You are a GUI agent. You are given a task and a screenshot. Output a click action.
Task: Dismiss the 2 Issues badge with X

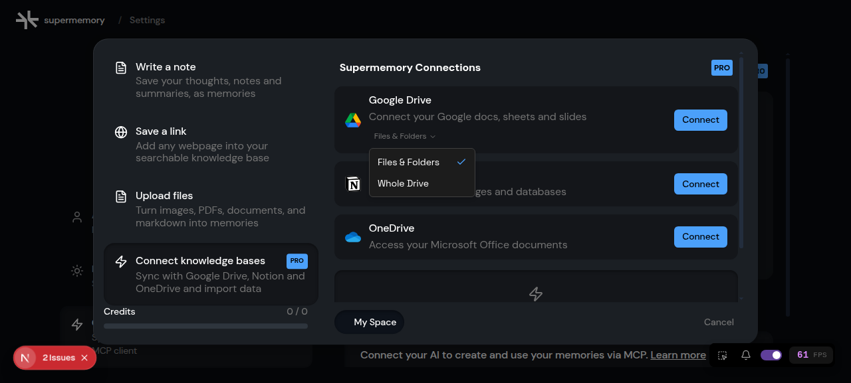[x=84, y=358]
